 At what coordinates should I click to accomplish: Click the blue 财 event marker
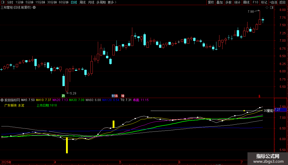(113, 96)
